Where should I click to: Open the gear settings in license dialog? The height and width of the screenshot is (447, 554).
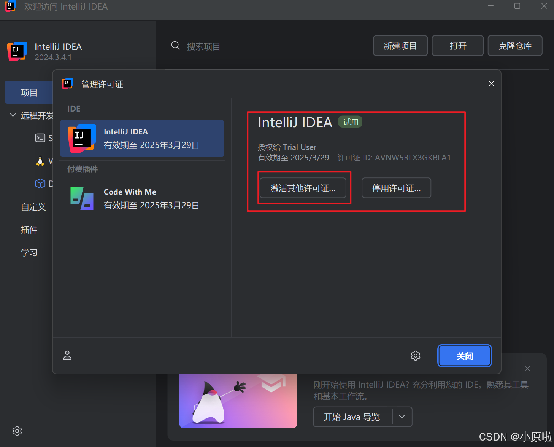click(x=416, y=356)
